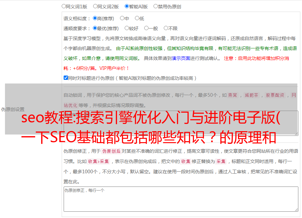The height and width of the screenshot is (218, 302).
Task: Click the 减肥茶 example keyword tag
Action: point(251,95)
